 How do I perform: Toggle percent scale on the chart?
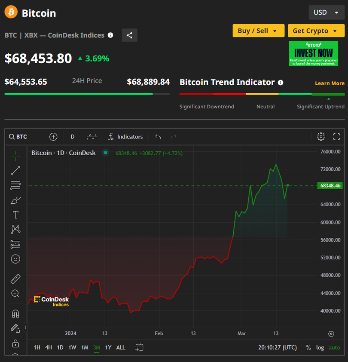(308, 347)
